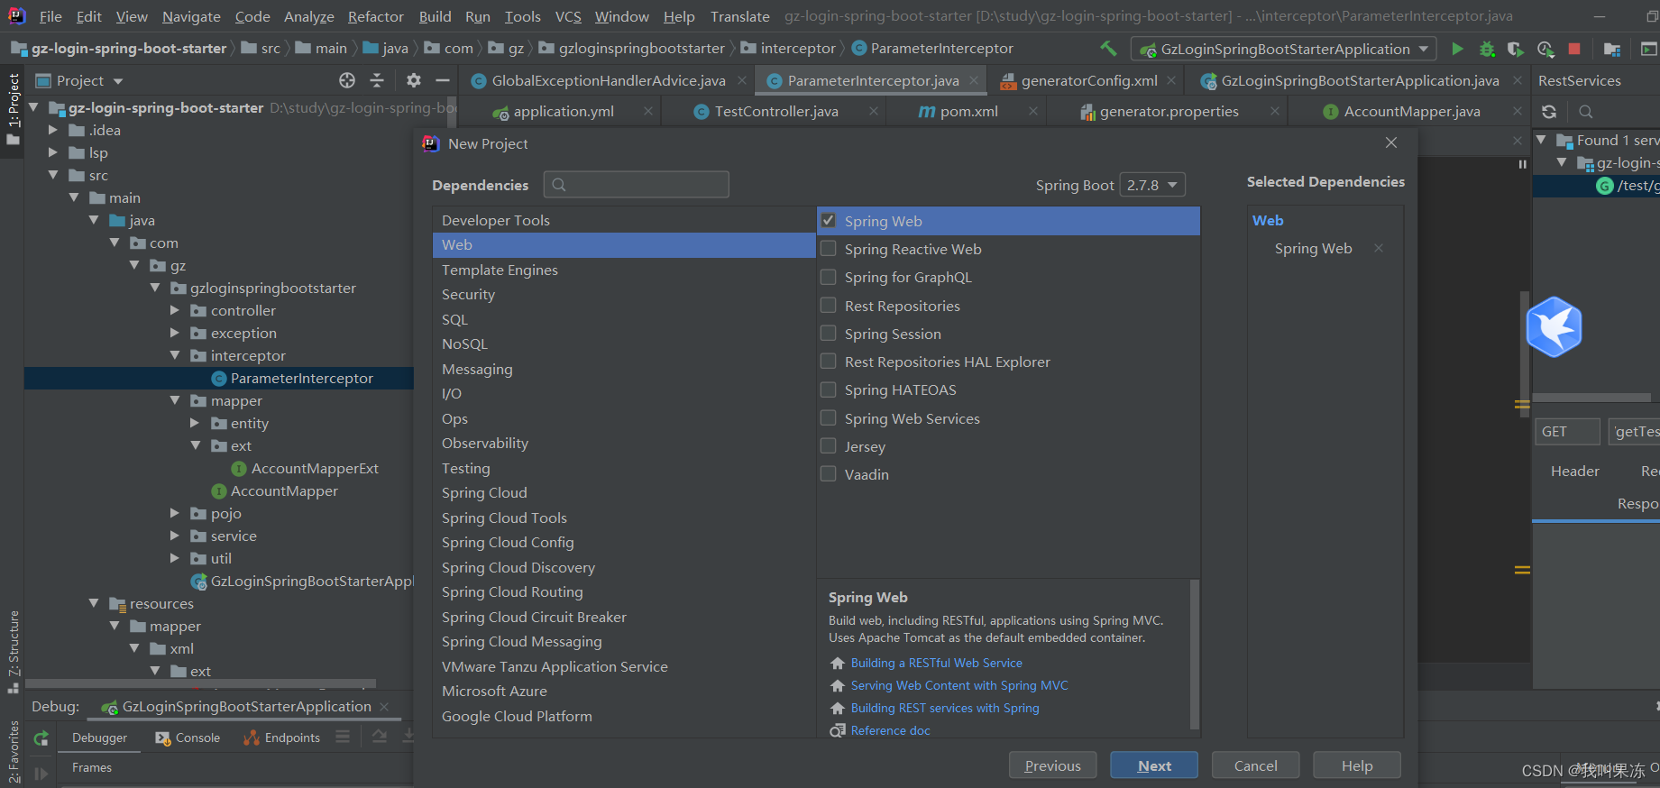Open the Favorites tool window sidebar button
1660x788 pixels.
13,753
